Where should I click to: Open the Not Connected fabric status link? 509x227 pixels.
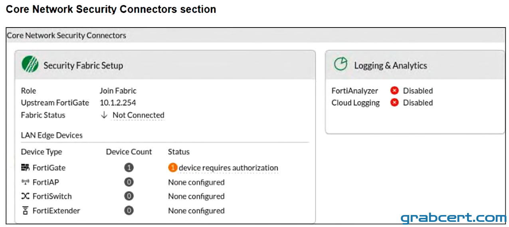click(x=138, y=115)
